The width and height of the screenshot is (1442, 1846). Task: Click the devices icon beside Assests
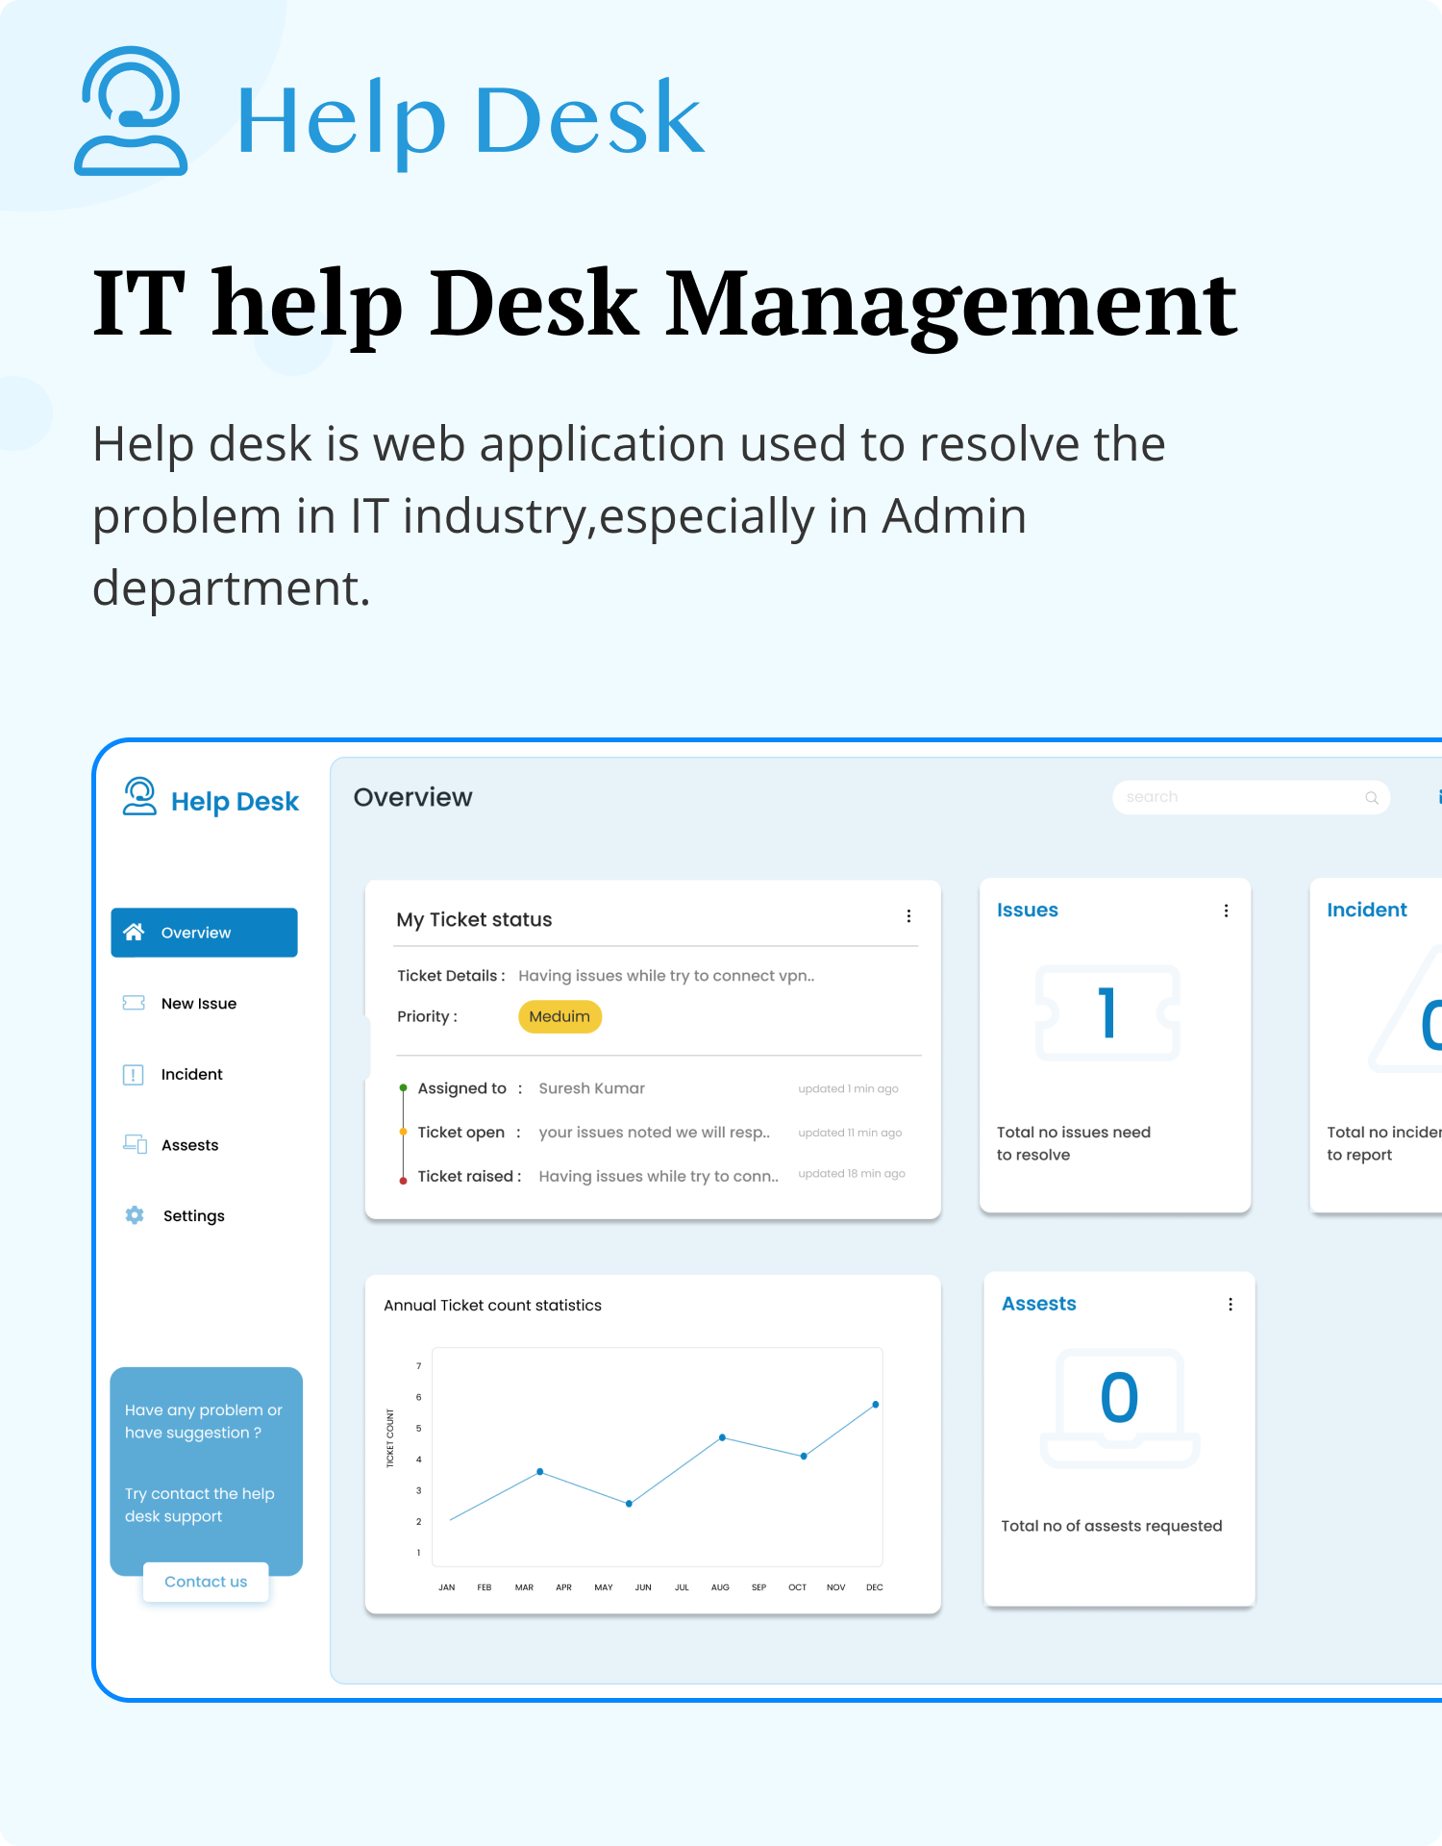coord(135,1144)
